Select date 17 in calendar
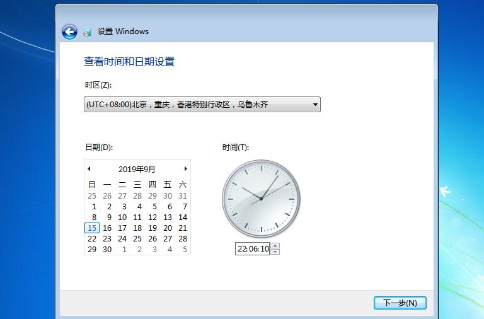 (x=122, y=228)
